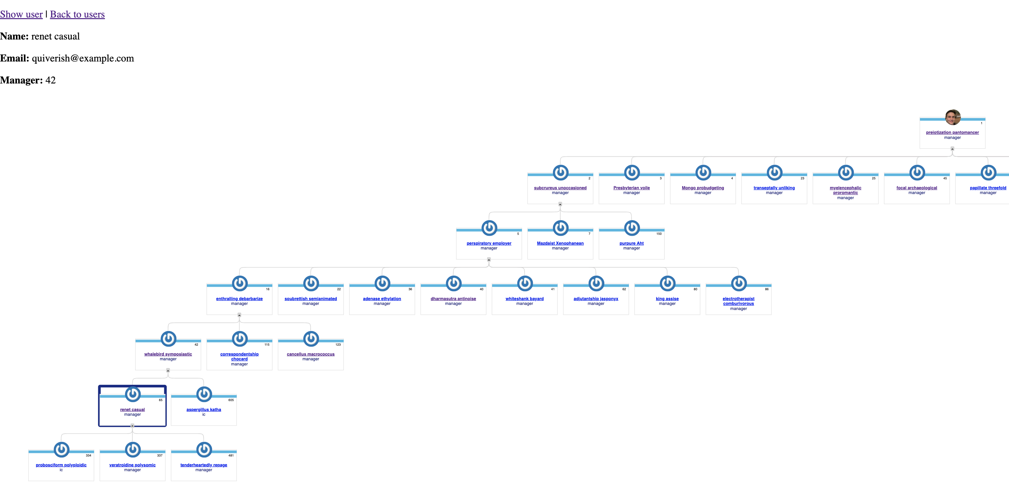
Task: Click the power icon on aspergillus katha node
Action: [203, 394]
